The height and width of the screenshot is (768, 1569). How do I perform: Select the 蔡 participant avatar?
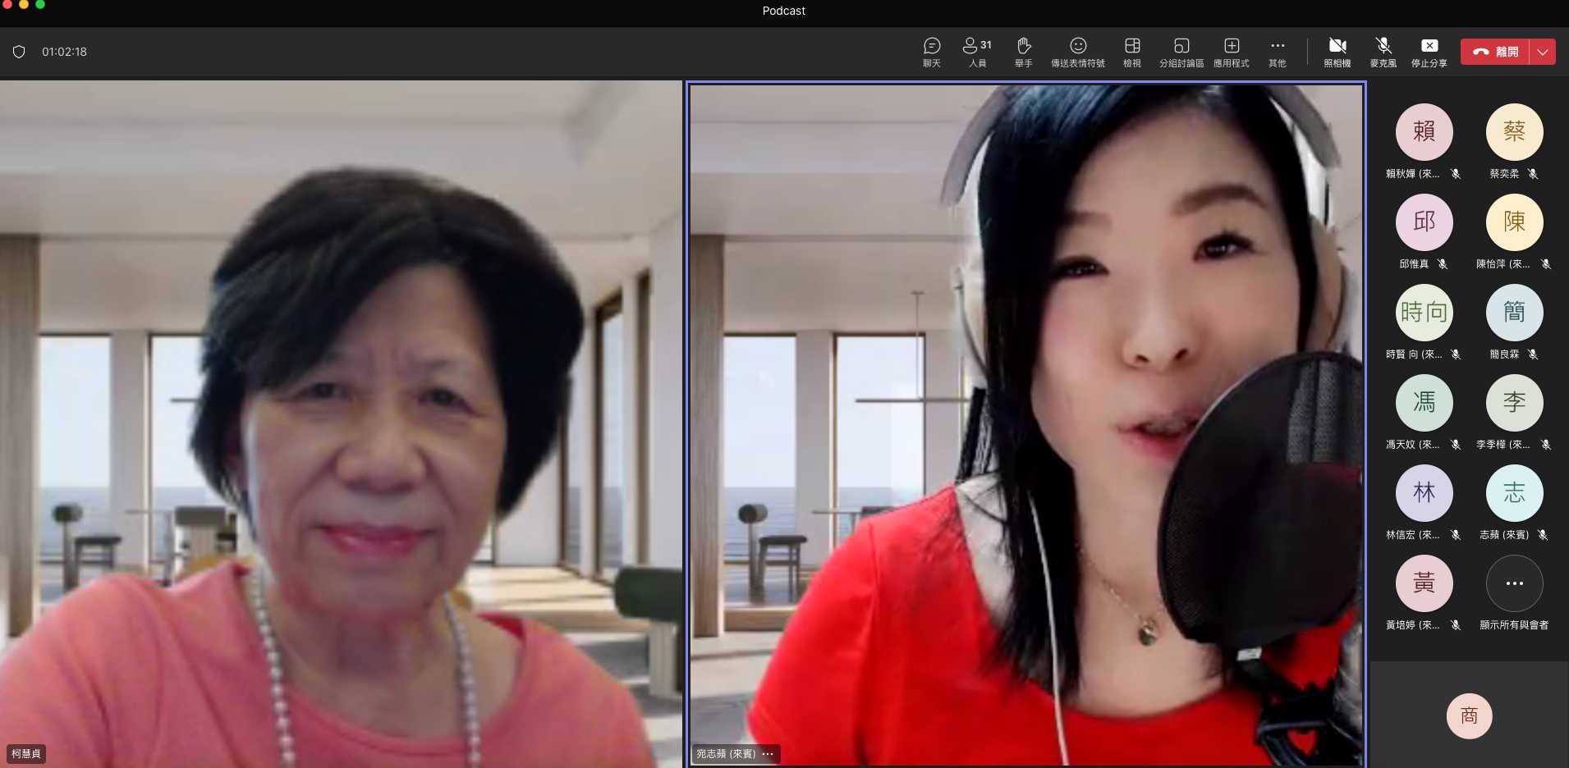click(x=1515, y=132)
